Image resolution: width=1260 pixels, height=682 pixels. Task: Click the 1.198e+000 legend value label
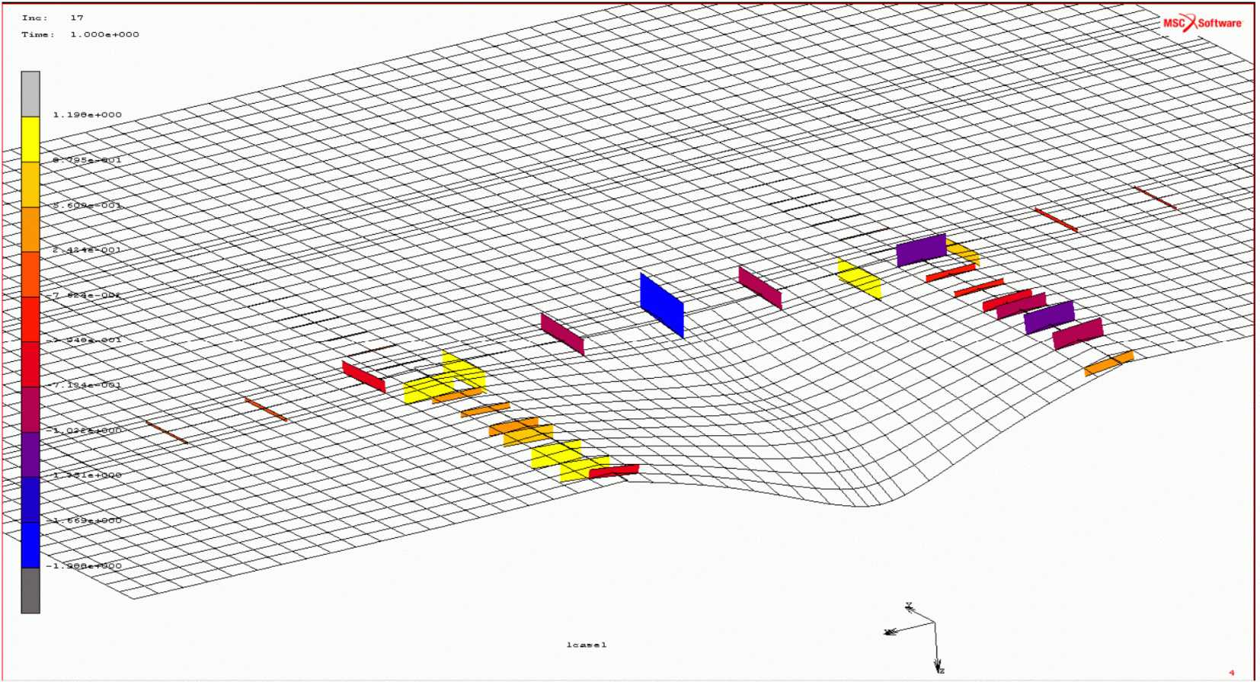point(87,115)
